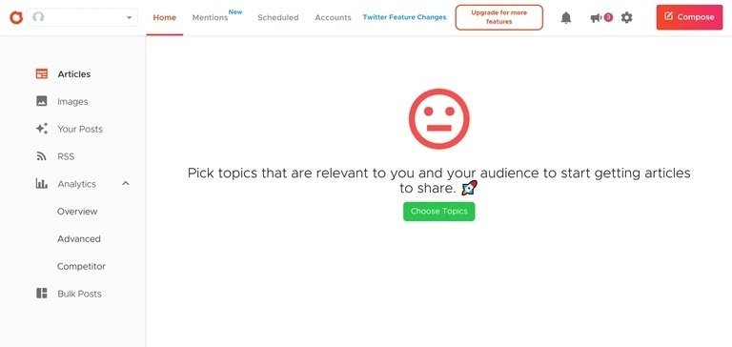Click the notifications bell icon

tap(566, 18)
